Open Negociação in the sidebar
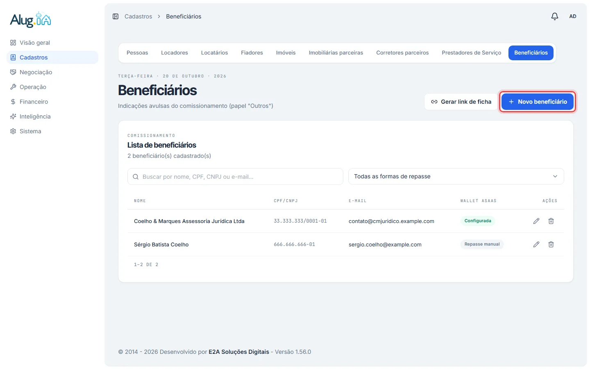 click(52, 72)
